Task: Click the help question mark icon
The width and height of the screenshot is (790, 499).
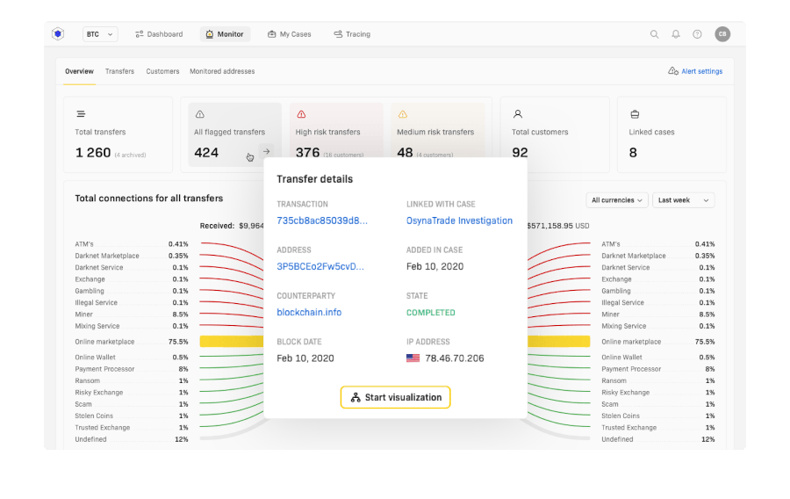Action: 697,34
